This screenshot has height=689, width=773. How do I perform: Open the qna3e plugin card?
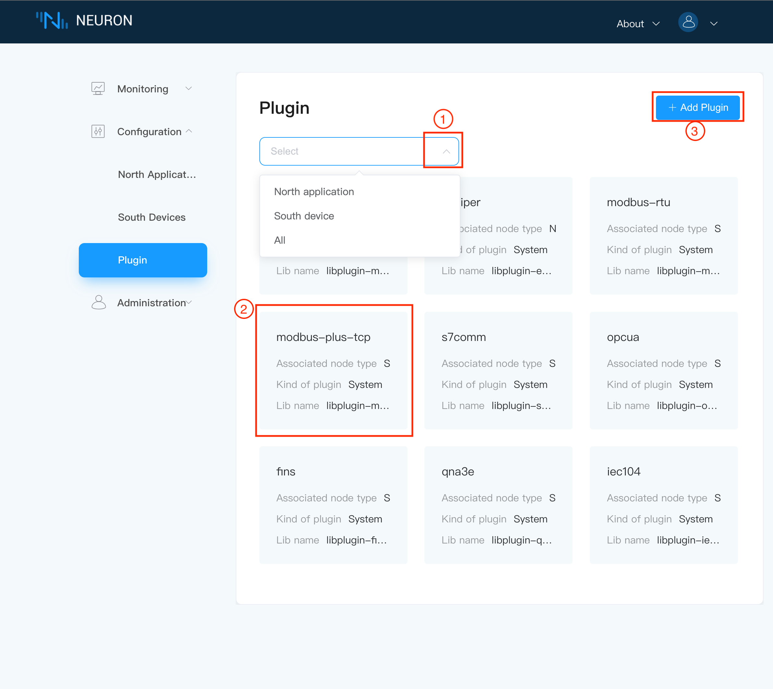498,505
